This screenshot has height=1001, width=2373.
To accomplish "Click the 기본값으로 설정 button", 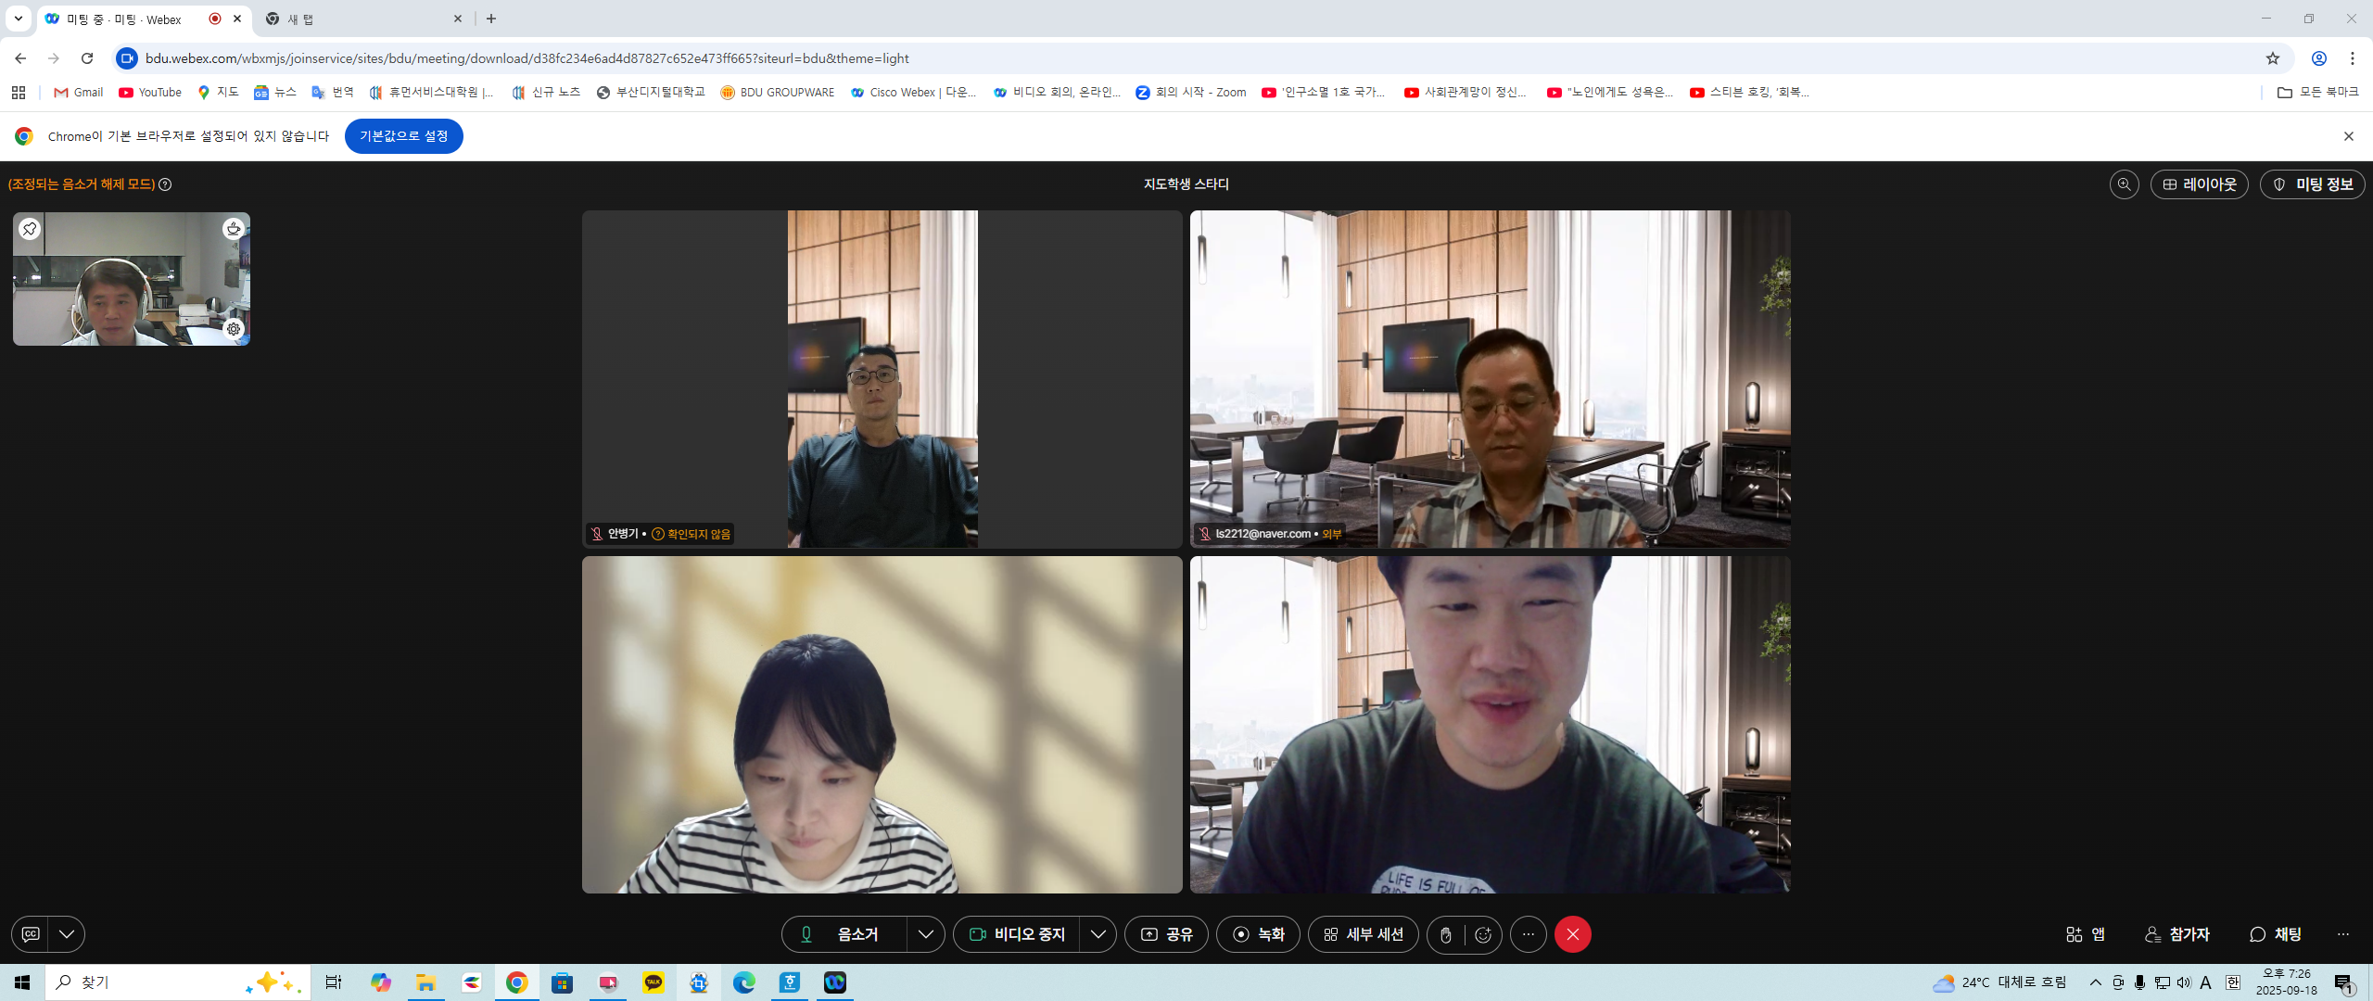I will 403,136.
